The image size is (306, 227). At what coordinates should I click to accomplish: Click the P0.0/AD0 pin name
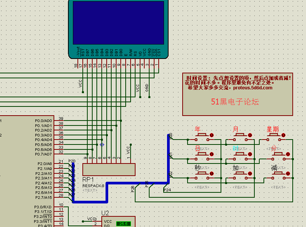click(43, 121)
